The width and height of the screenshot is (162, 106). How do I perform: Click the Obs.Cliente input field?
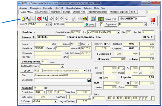60,80
